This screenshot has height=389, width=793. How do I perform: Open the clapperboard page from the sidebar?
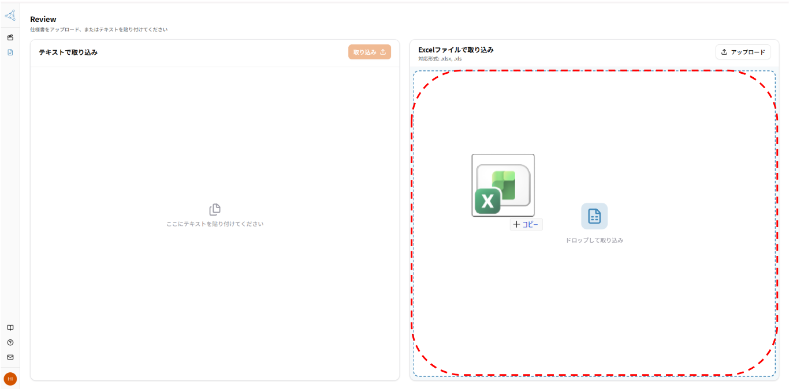tap(10, 37)
